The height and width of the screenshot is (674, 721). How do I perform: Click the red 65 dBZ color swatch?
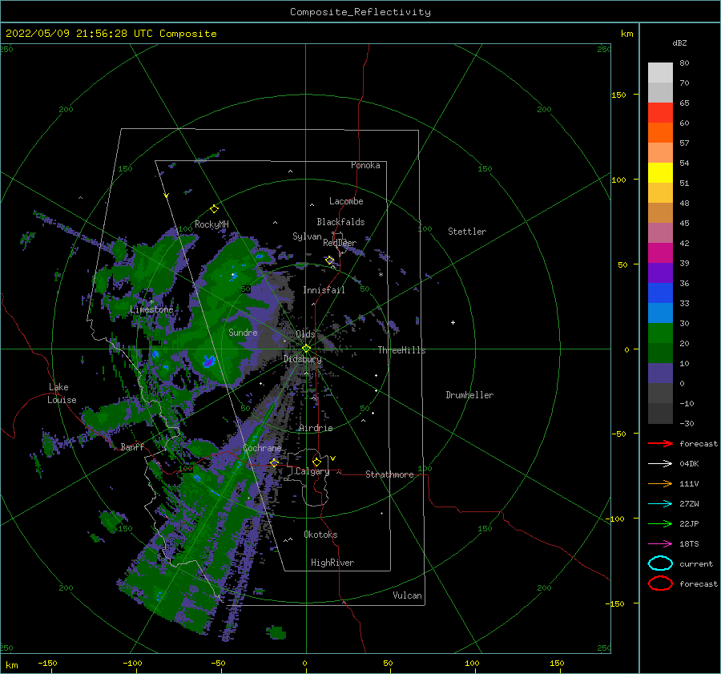(660, 112)
